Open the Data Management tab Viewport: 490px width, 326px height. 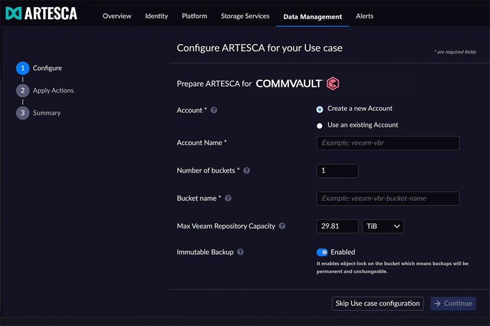point(313,16)
